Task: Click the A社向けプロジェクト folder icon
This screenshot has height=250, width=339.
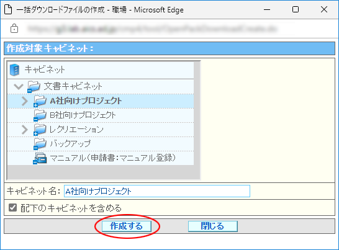Action: (x=40, y=101)
